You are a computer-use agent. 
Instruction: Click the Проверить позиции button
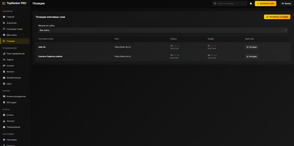(277, 17)
